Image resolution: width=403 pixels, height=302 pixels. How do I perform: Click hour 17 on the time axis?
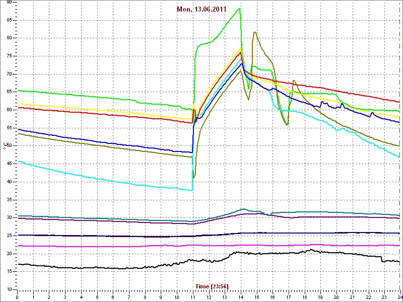click(x=288, y=297)
